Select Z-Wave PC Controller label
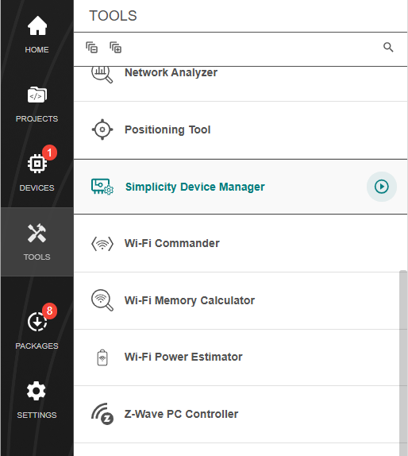 (x=181, y=414)
